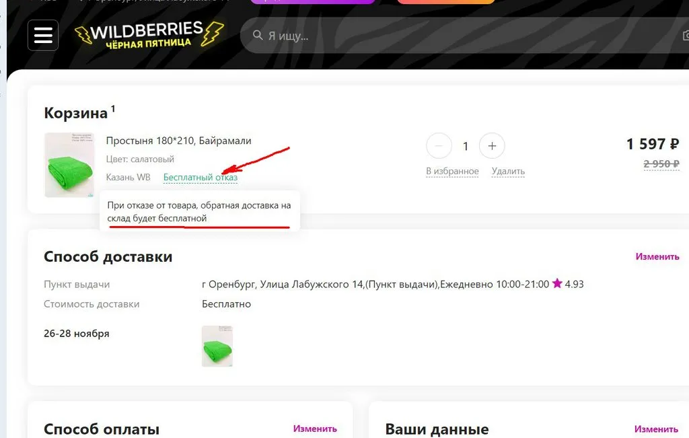This screenshot has height=438, width=689.
Task: Remove item with "Удалить"
Action: coord(508,171)
